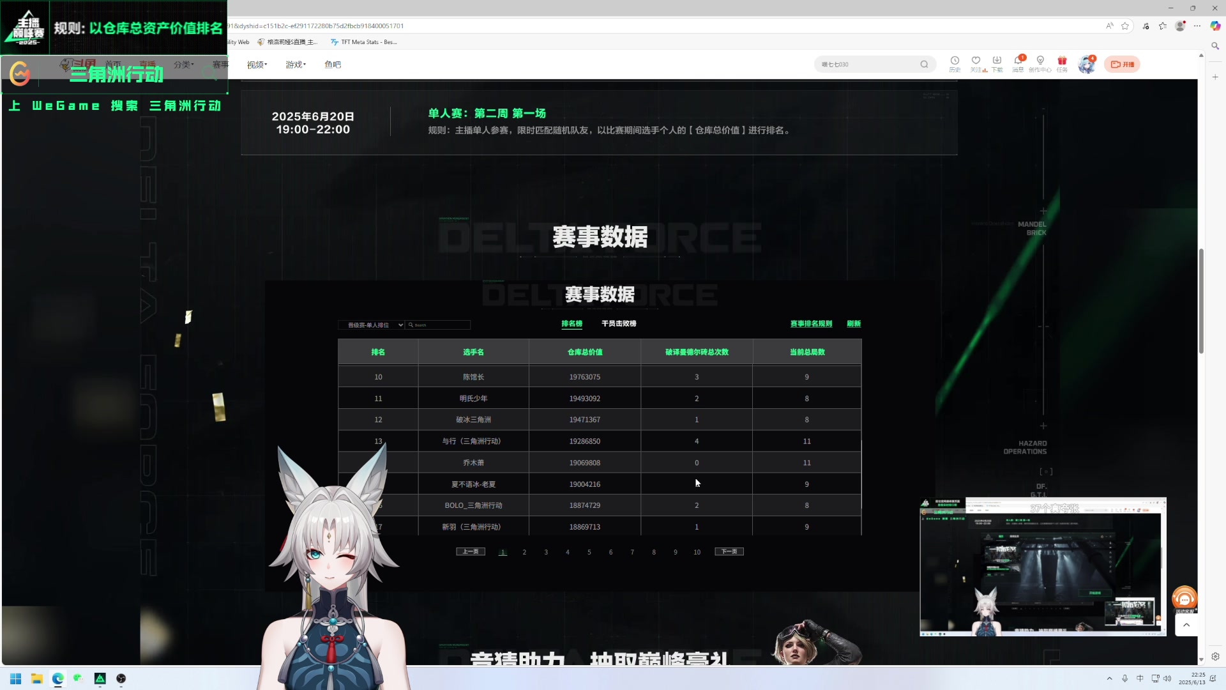Open the browser settings ellipsis menu

click(x=1197, y=26)
